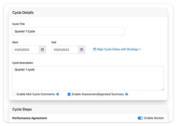Toggle the Performance Agreement Enable Section switch
The height and width of the screenshot is (126, 177).
pos(140,118)
